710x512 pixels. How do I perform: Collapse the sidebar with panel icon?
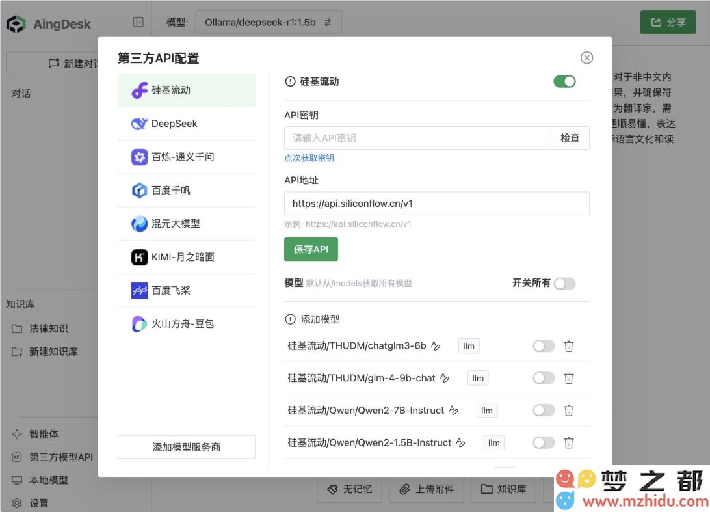tap(138, 21)
